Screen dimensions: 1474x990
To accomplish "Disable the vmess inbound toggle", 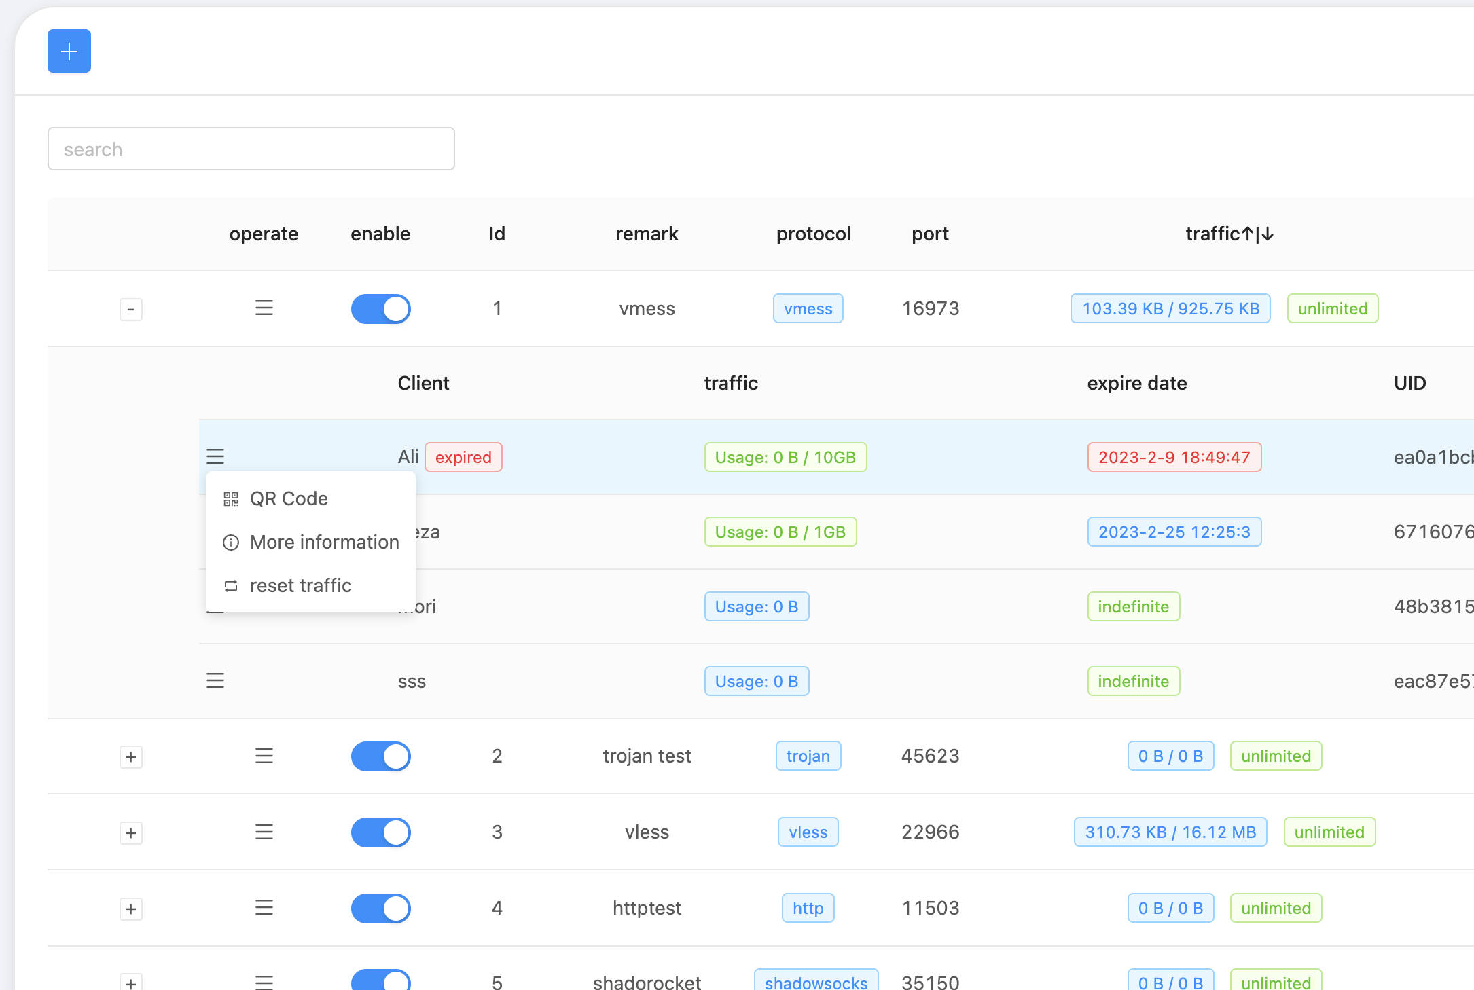I will (380, 309).
